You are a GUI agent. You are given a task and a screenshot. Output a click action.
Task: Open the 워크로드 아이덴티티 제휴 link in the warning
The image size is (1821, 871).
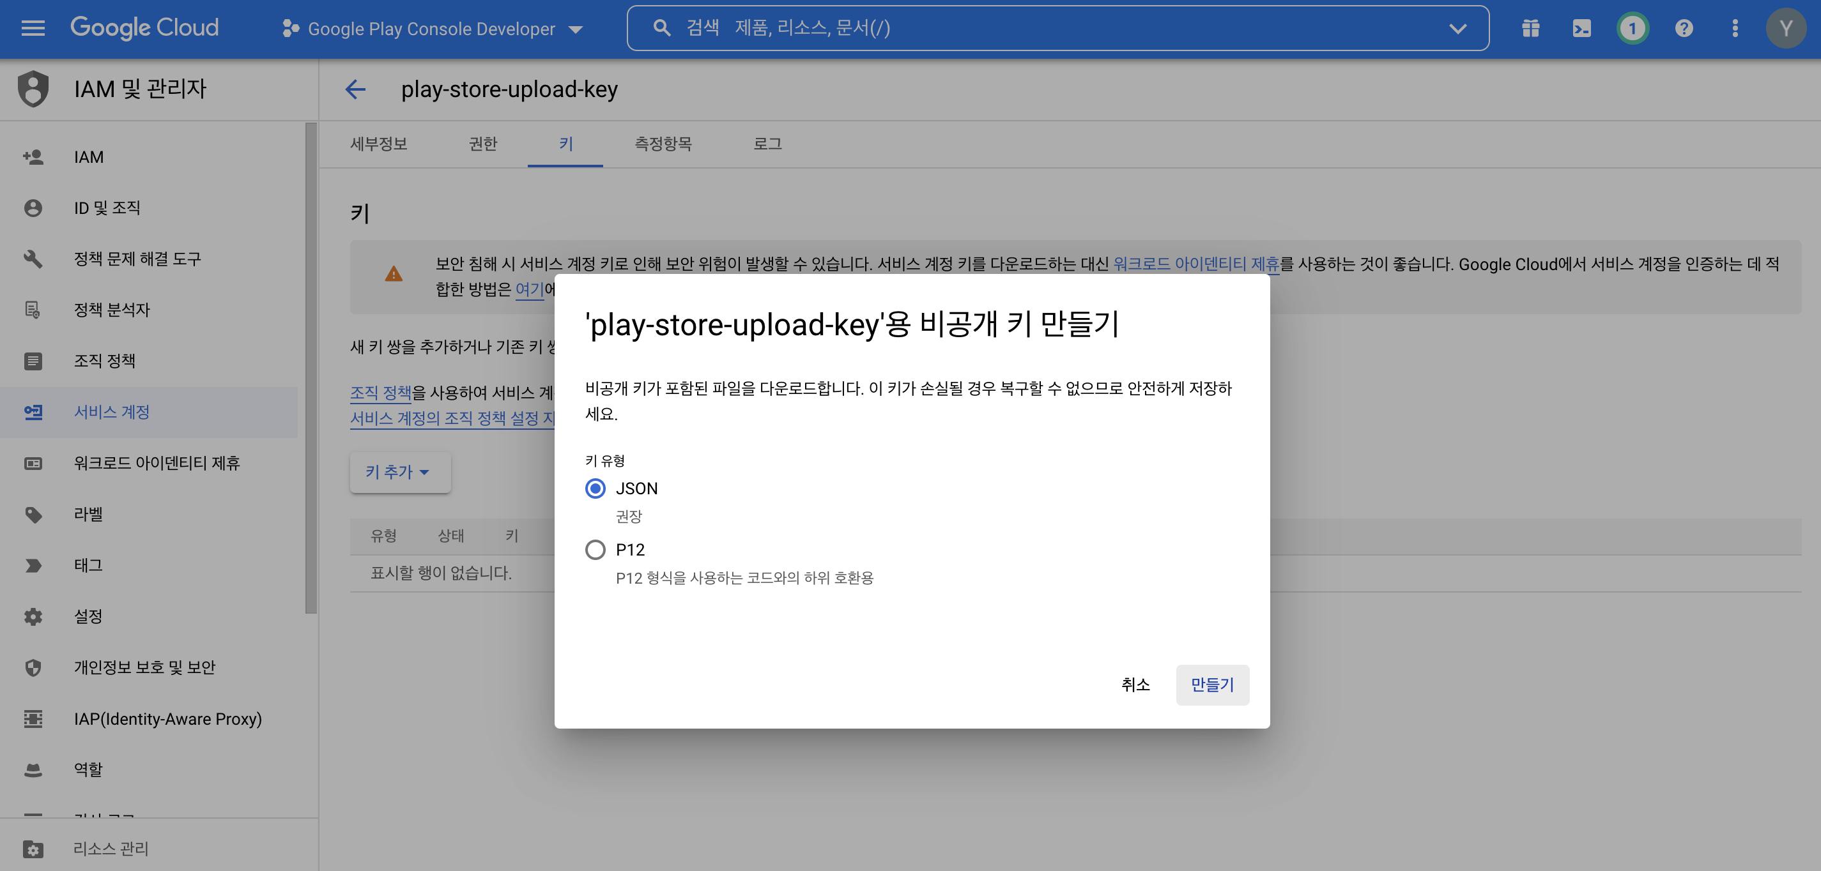coord(1196,264)
